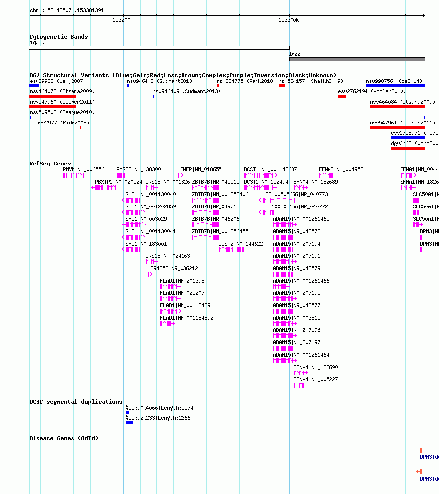Image resolution: width=439 pixels, height=494 pixels.
Task: Select the nsv946409 (Sudmant2013) variant
Action: click(x=153, y=96)
